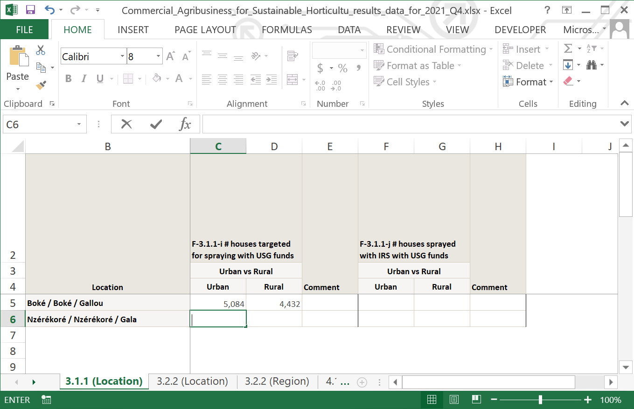Screen dimensions: 634x409
Task: Click Decrease Decimal icon
Action: tap(336, 86)
